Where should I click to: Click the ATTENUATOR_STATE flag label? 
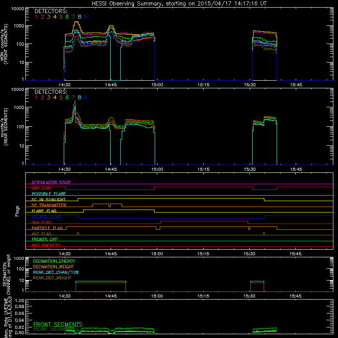(51, 183)
